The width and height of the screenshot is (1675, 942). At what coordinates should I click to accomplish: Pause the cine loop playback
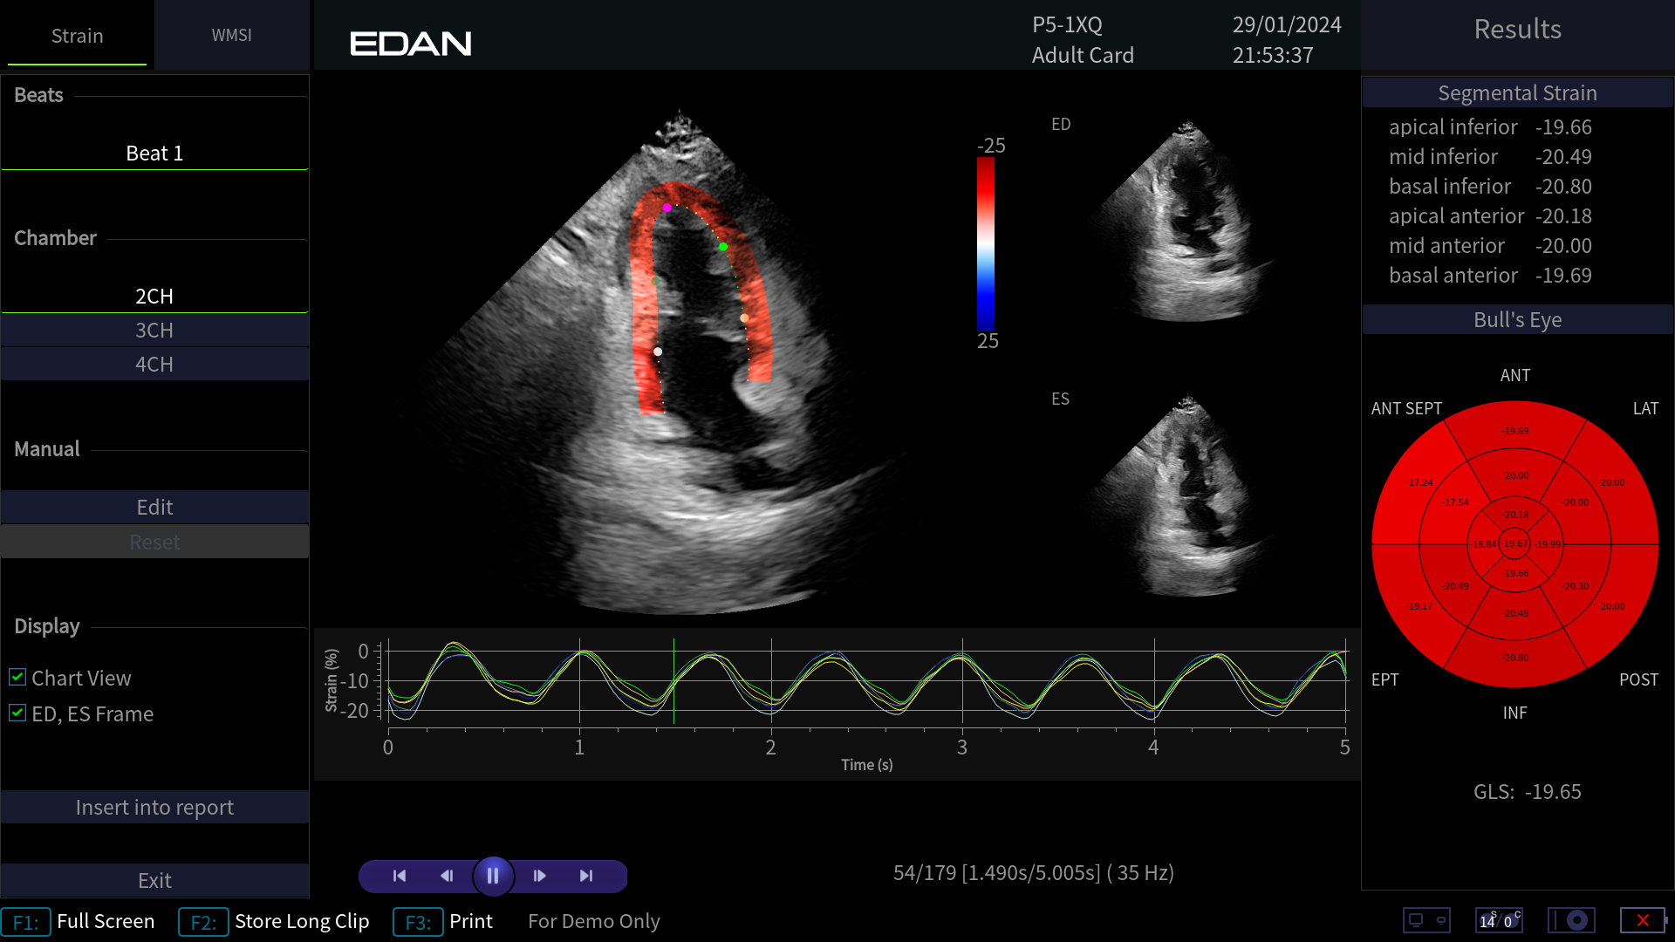point(493,876)
